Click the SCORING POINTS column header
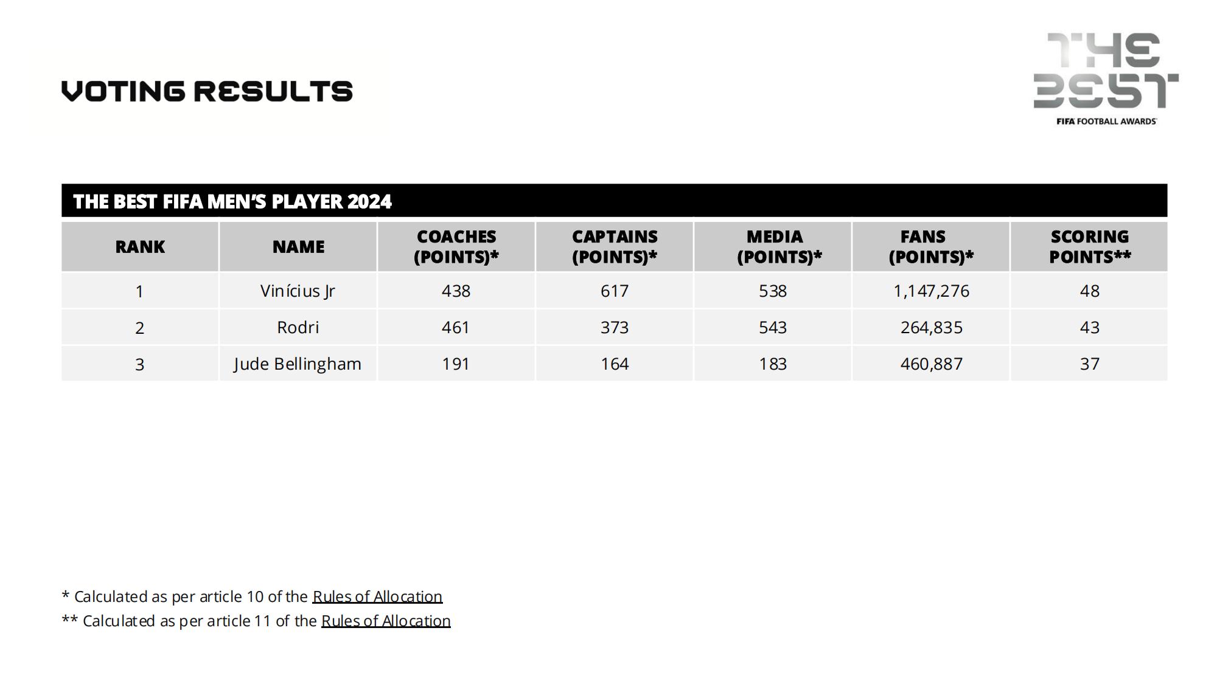 point(1089,247)
